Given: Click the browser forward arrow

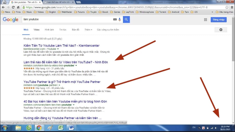Looking at the screenshot, I should point(8,7).
